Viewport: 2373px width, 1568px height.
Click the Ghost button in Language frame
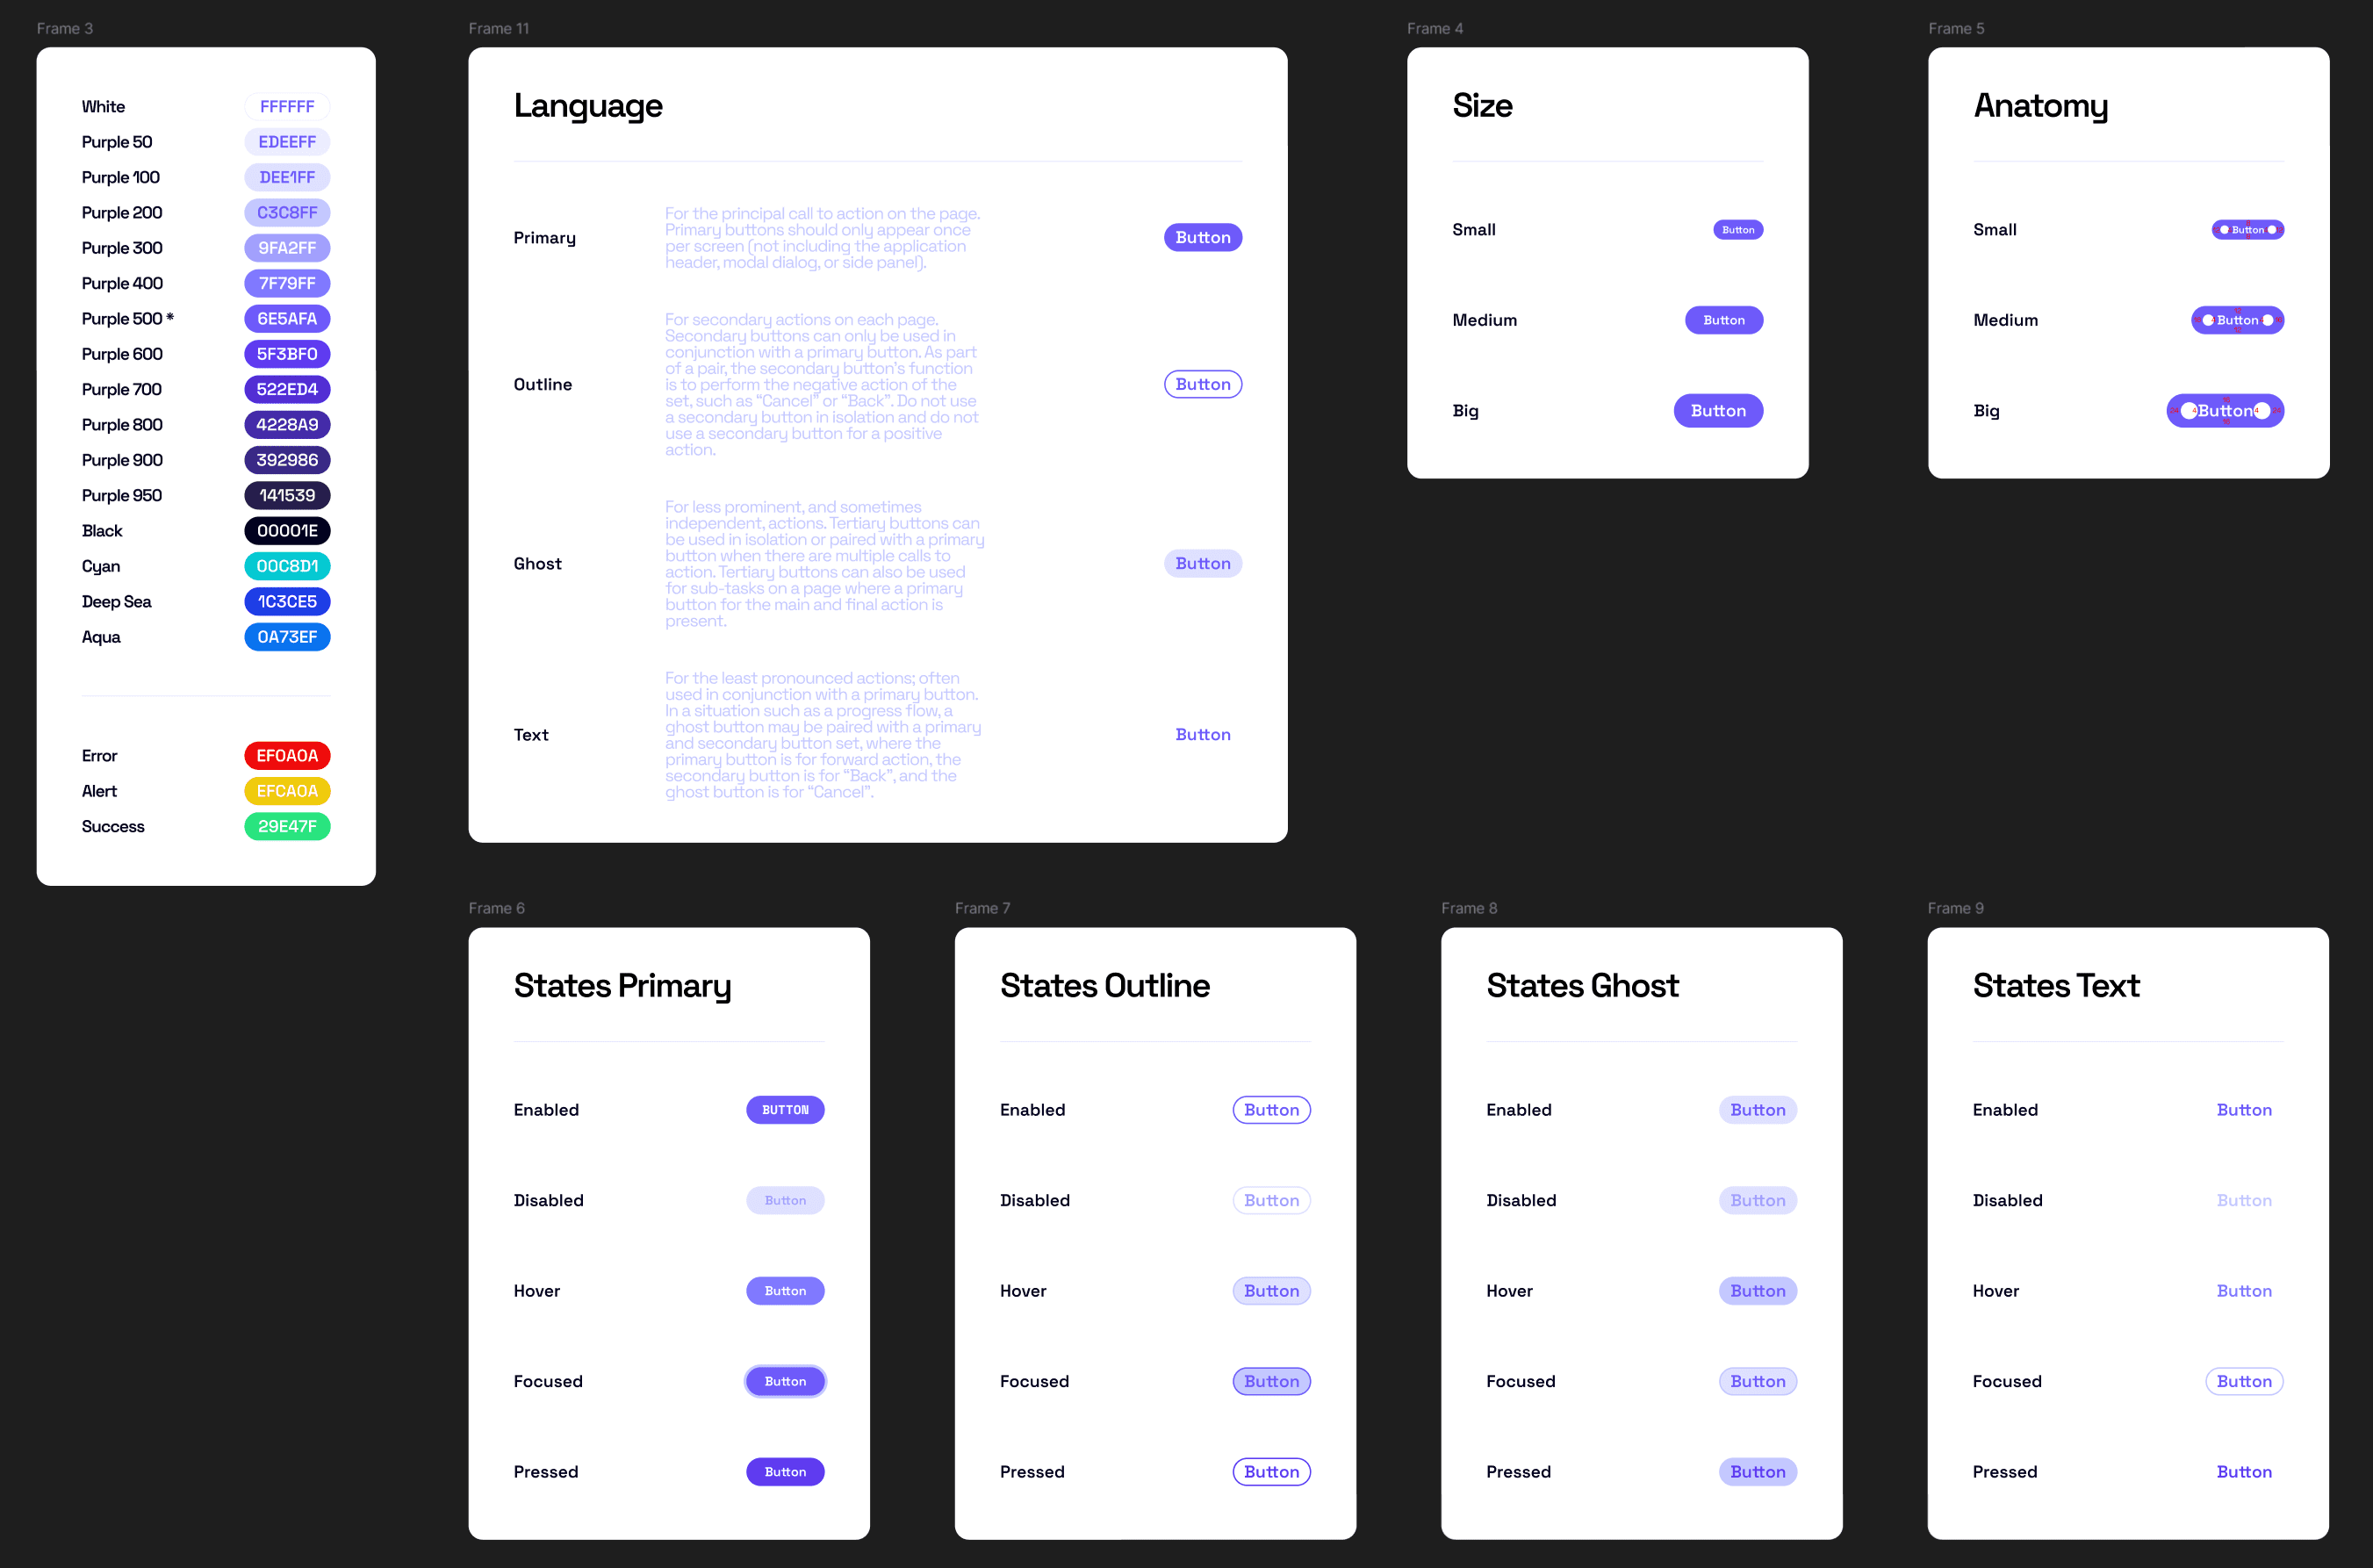[x=1202, y=563]
